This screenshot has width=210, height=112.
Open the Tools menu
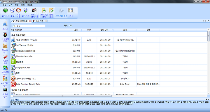[x=23, y=5]
